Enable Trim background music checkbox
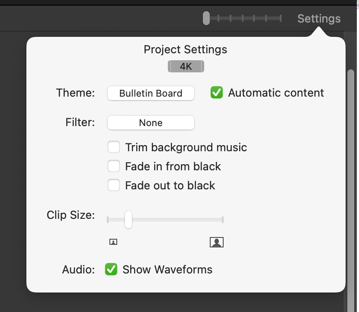This screenshot has height=312, width=359. (114, 147)
